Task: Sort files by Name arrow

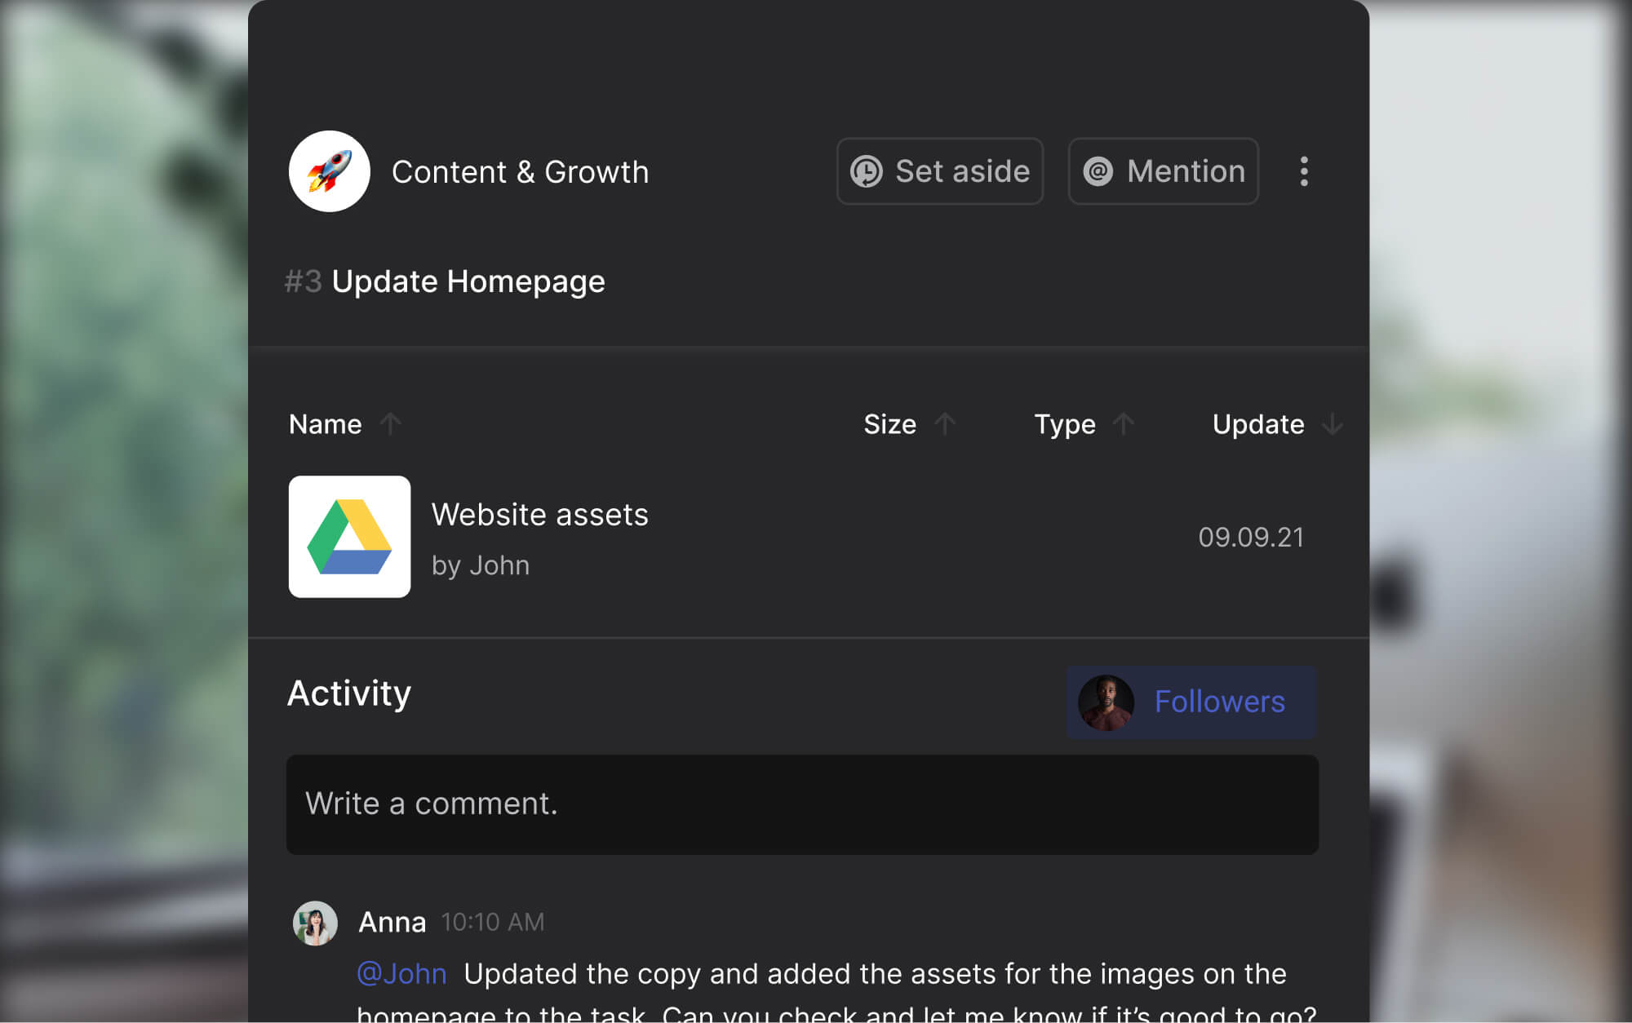Action: click(390, 424)
